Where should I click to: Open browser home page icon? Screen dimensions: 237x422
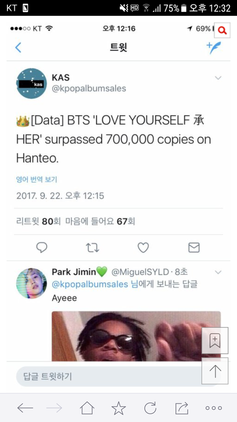click(x=87, y=408)
